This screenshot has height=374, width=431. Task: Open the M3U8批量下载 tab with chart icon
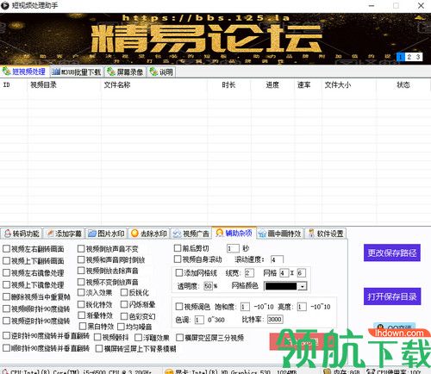(77, 72)
